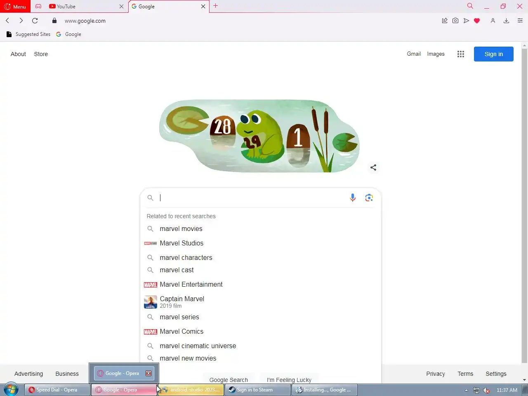528x396 pixels.
Task: Click the Sign in button
Action: click(x=493, y=54)
